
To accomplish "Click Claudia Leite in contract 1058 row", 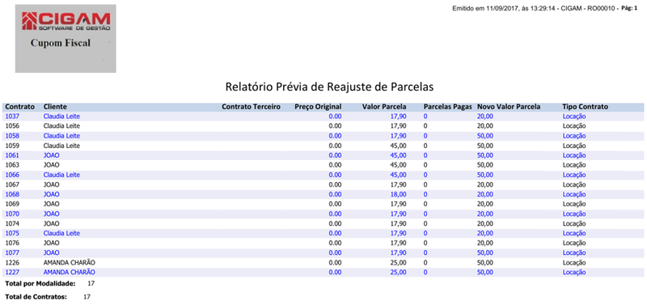I will point(61,136).
